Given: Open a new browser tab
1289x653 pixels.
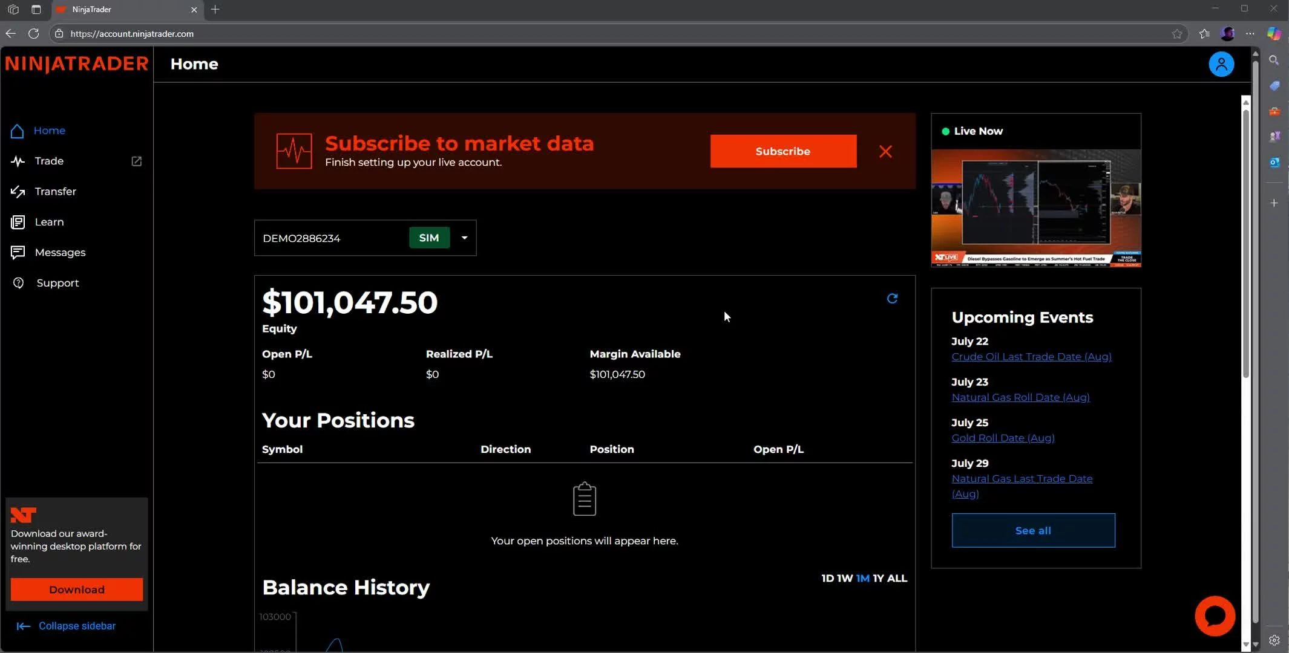Looking at the screenshot, I should [x=215, y=10].
